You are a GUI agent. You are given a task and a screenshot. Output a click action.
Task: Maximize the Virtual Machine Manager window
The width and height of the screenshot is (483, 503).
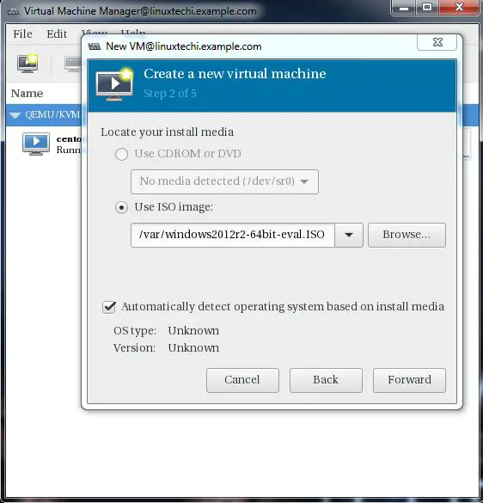tap(427, 7)
